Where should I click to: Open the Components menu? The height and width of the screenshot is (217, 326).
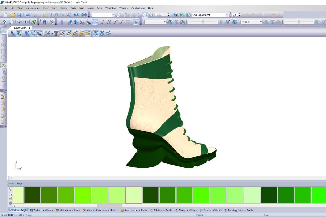pyautogui.click(x=33, y=8)
